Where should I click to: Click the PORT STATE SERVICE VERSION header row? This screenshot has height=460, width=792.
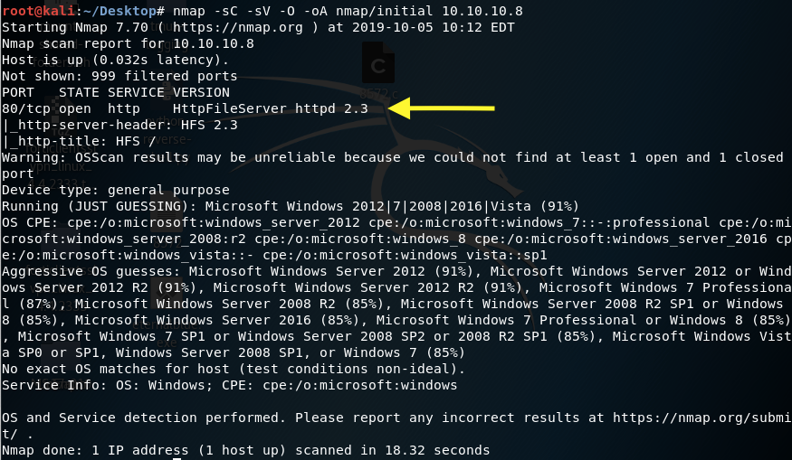(x=116, y=92)
